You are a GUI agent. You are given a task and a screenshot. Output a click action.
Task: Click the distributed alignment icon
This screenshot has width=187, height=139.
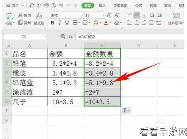click(x=159, y=23)
